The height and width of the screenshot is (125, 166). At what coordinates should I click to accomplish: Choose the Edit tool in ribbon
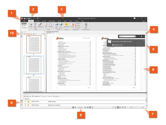24,26
